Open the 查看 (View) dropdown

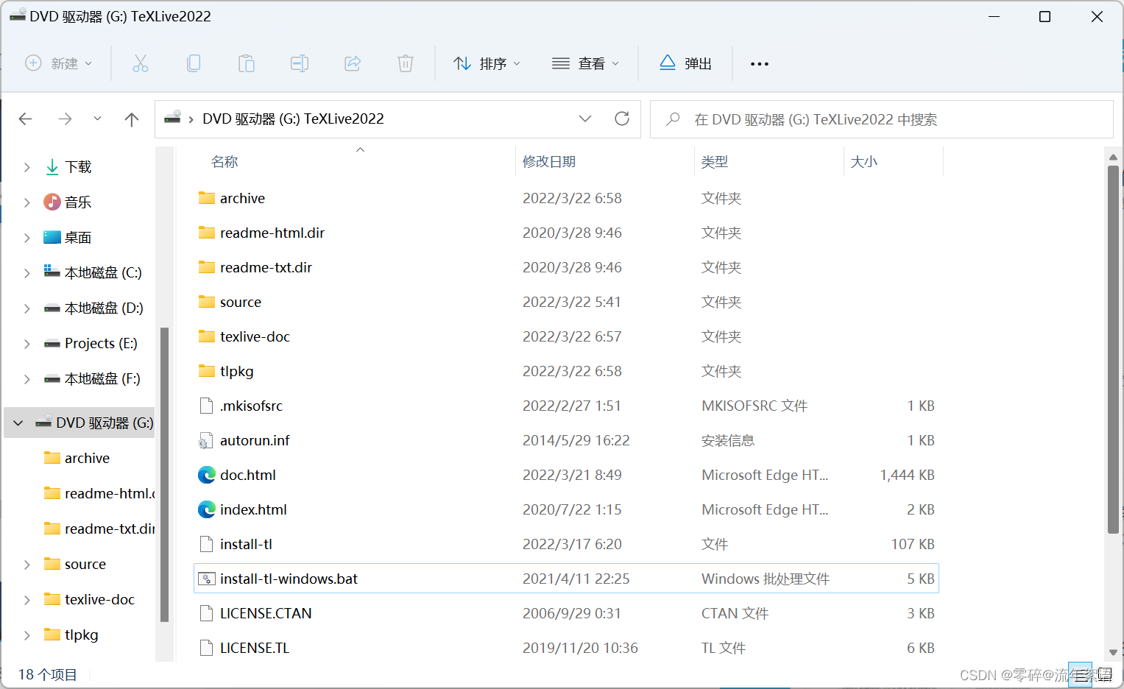585,63
